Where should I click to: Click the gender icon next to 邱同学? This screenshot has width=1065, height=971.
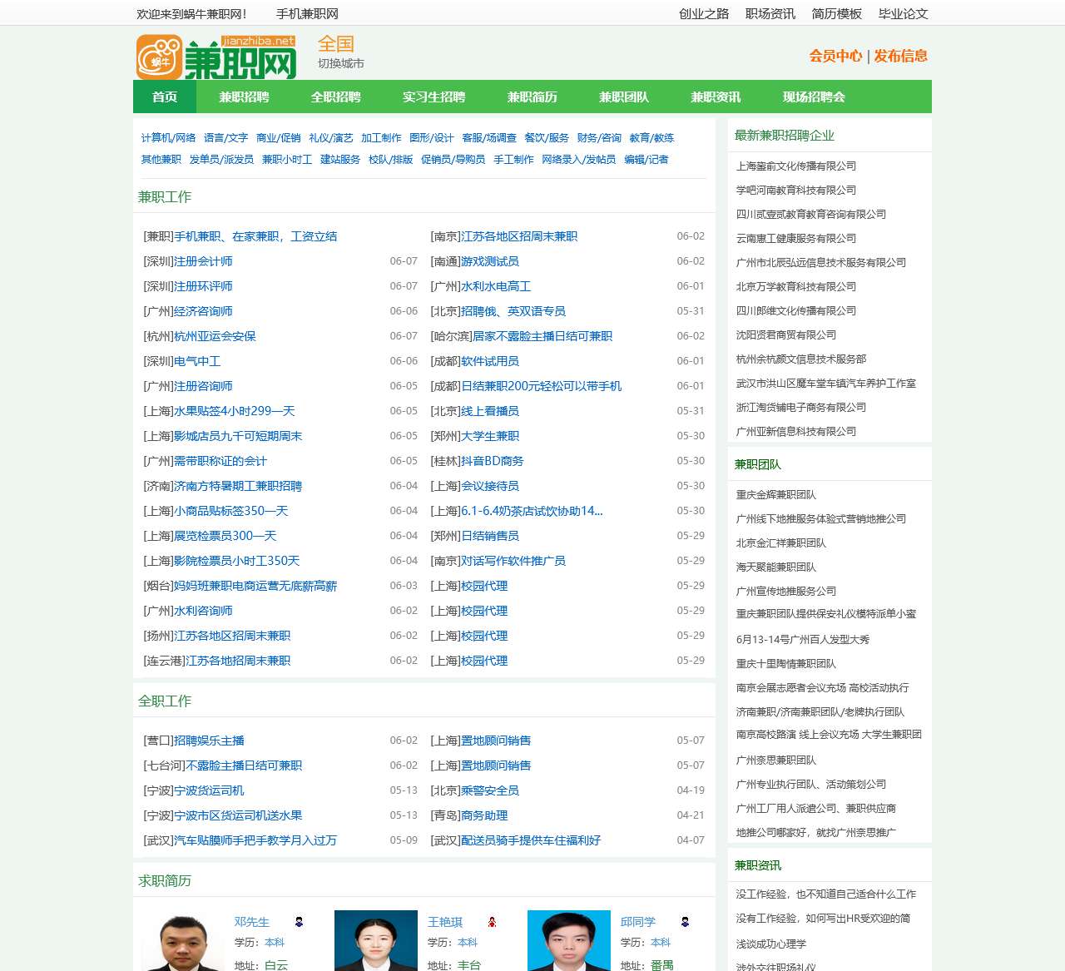tap(685, 921)
